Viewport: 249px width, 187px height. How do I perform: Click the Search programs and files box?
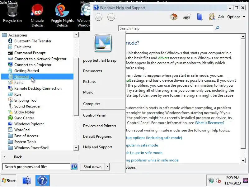click(x=36, y=167)
